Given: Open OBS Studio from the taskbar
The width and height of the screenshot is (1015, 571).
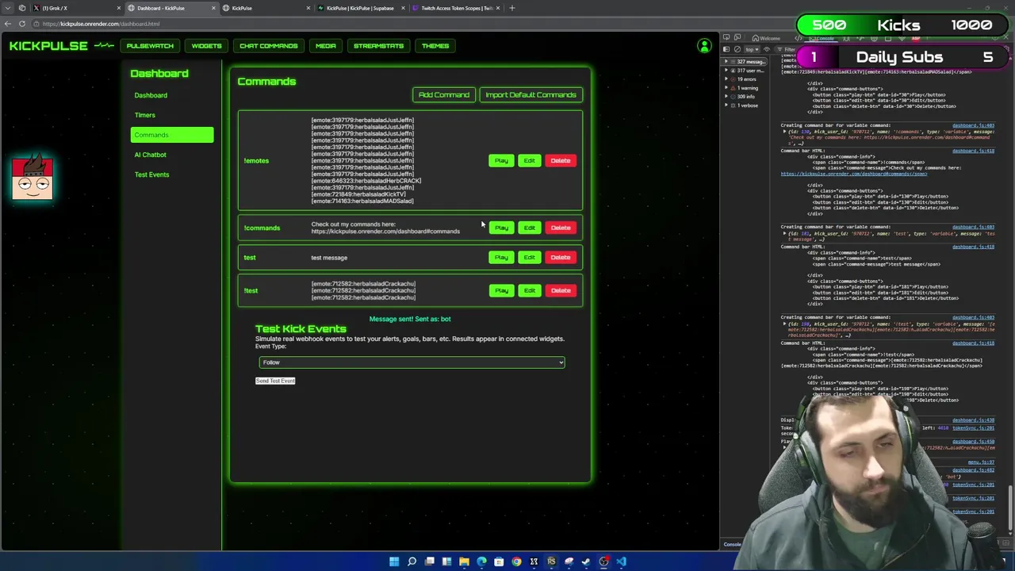Looking at the screenshot, I should (603, 561).
